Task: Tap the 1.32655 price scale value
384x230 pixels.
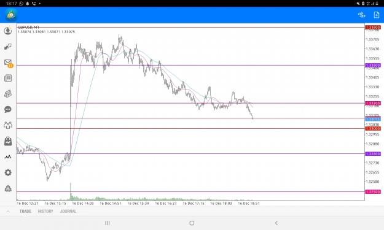Action: [x=372, y=172]
